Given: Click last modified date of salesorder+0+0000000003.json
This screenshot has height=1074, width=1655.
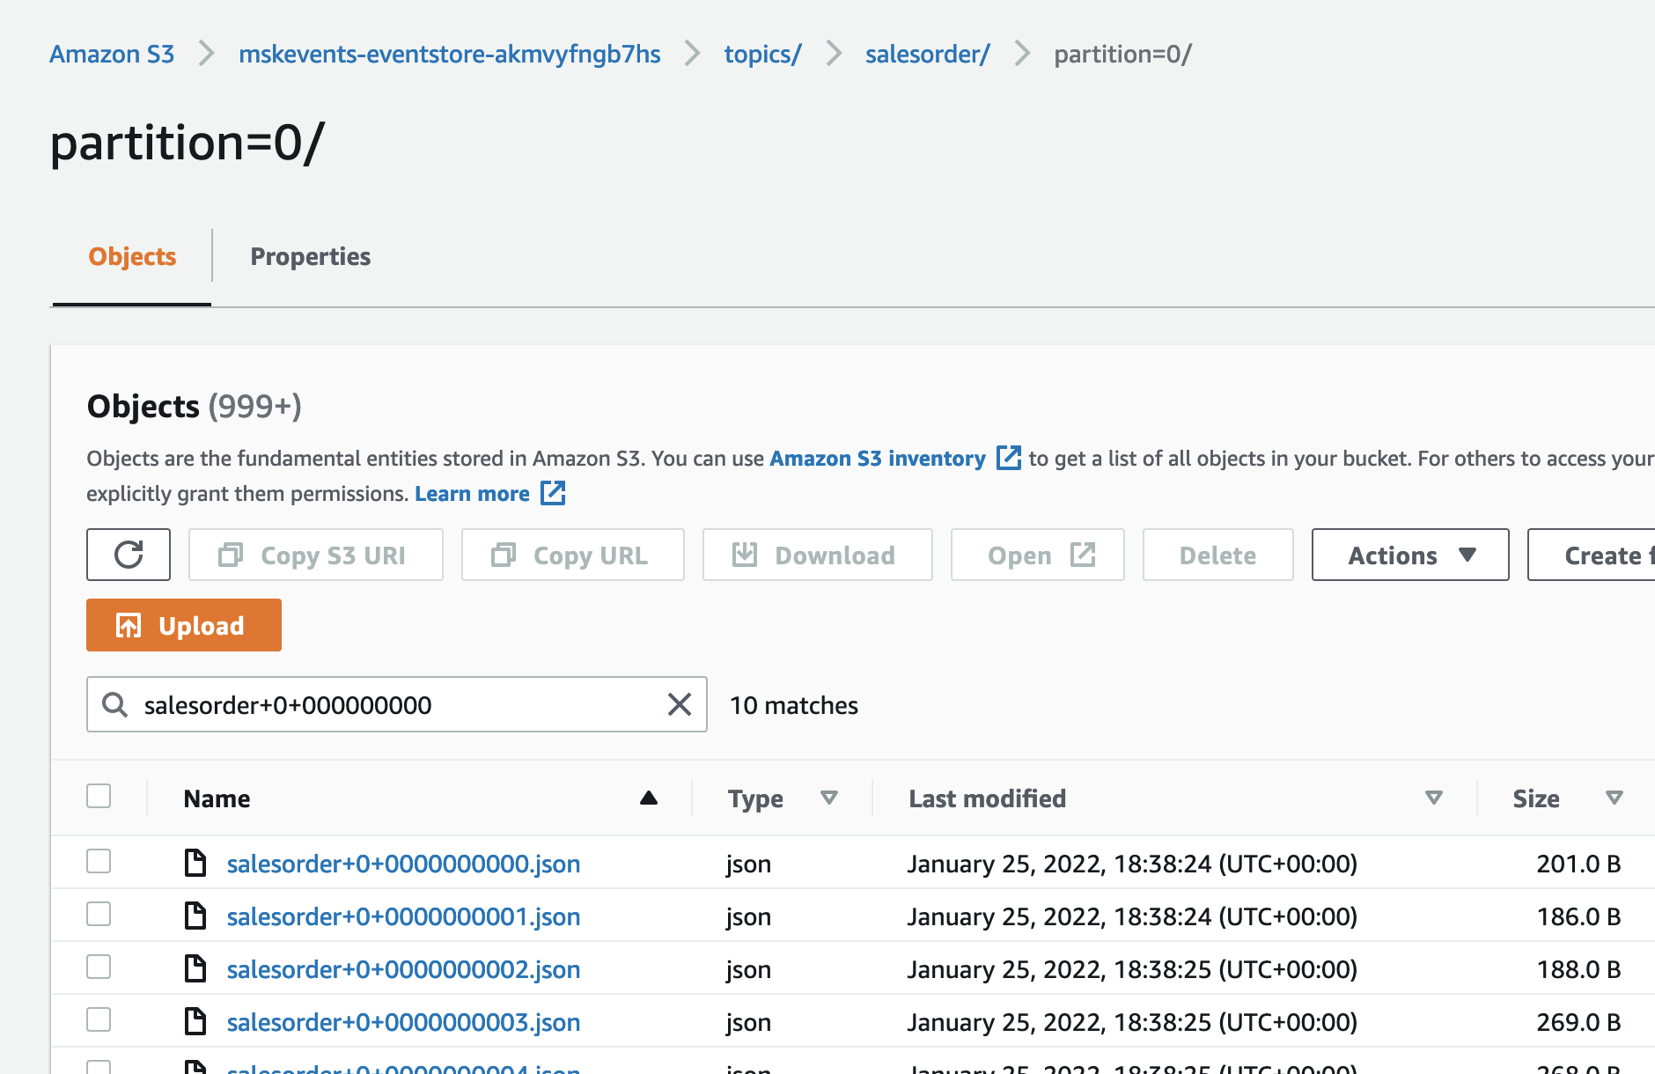Looking at the screenshot, I should tap(1132, 1022).
